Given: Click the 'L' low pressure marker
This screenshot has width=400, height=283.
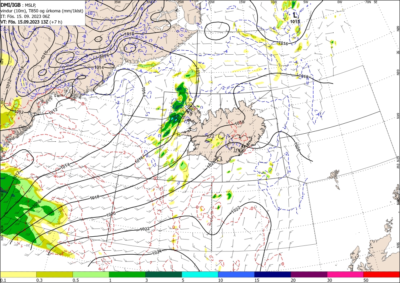Looking at the screenshot, I should click(295, 15).
